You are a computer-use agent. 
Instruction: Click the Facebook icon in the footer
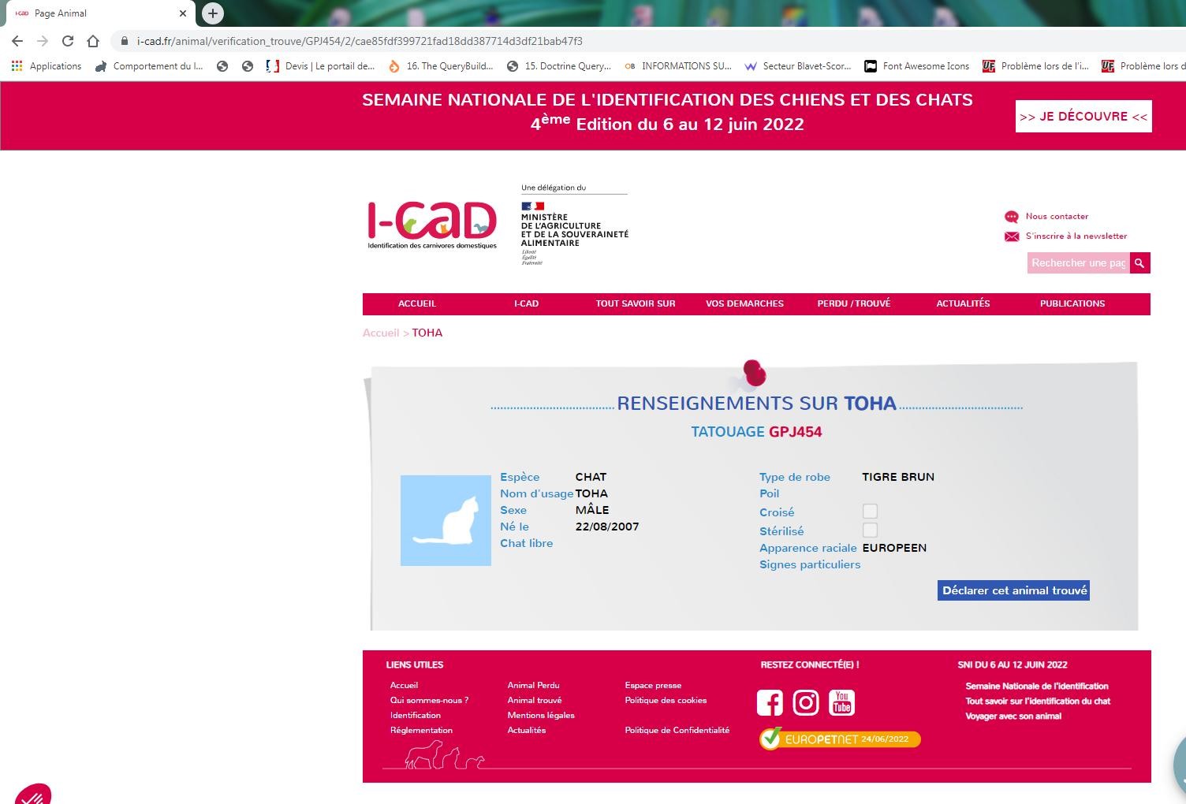[x=770, y=702]
